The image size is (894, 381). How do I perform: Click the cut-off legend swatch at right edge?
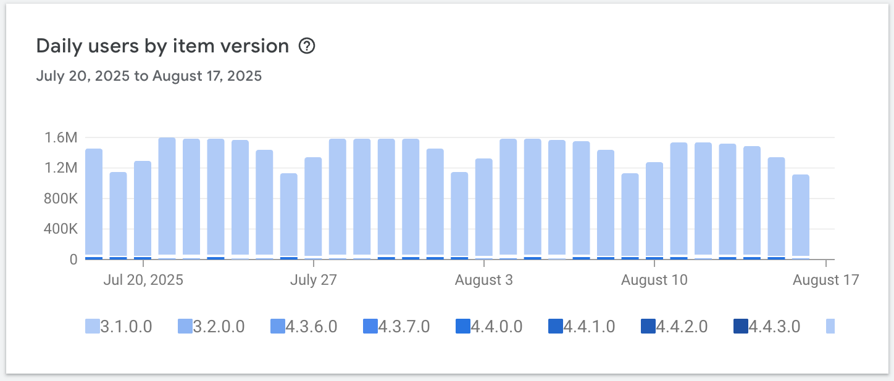coord(830,326)
